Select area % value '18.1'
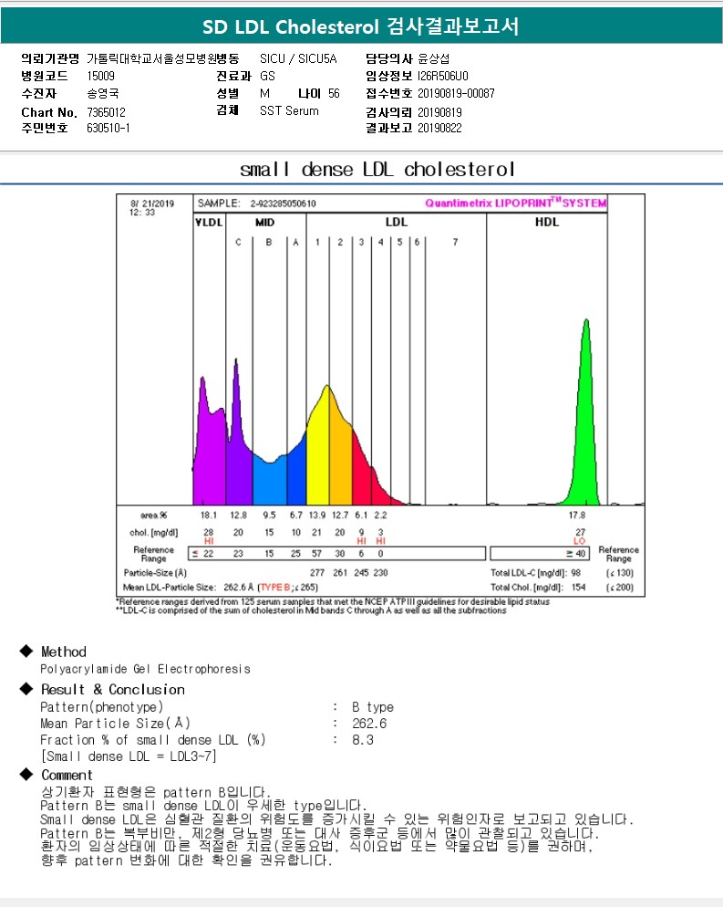 click(209, 515)
